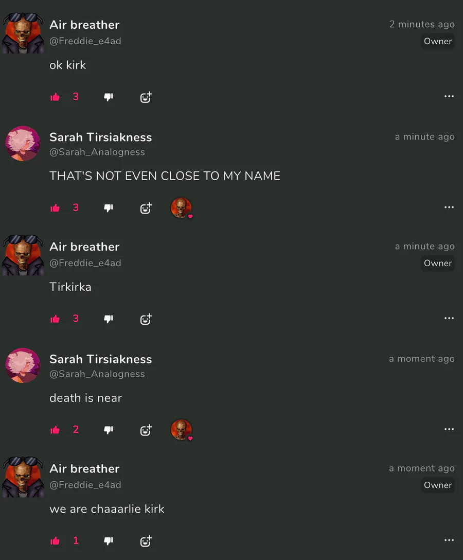Toggle thumbs up on "Tirkirka" comment
This screenshot has height=560, width=463.
55,319
